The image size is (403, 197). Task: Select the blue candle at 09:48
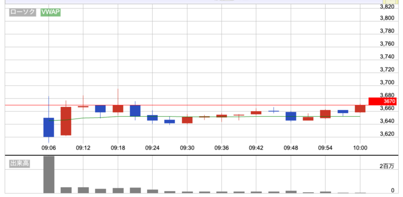click(x=291, y=116)
